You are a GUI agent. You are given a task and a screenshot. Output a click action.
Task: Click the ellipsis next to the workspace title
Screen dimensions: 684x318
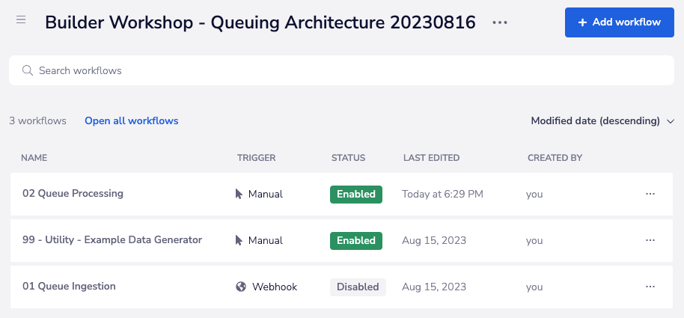pyautogui.click(x=500, y=23)
